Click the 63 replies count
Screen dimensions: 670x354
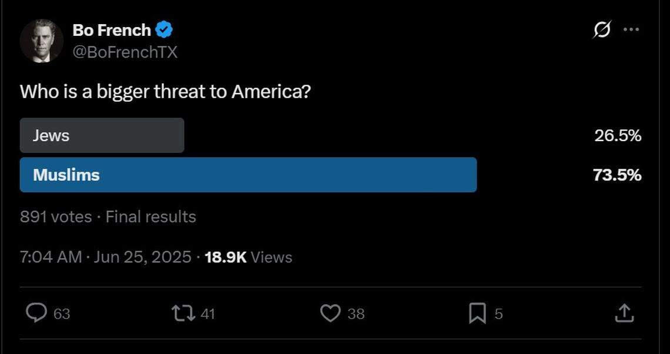62,314
